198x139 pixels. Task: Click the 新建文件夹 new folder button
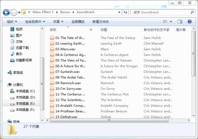click(100, 22)
